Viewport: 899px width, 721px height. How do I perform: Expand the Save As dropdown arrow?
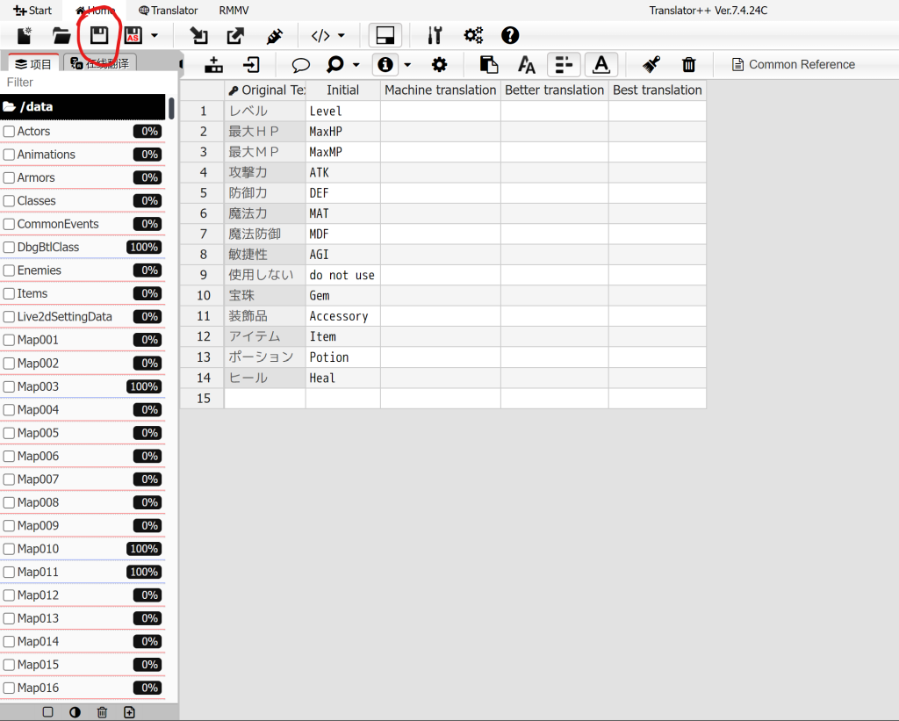155,36
